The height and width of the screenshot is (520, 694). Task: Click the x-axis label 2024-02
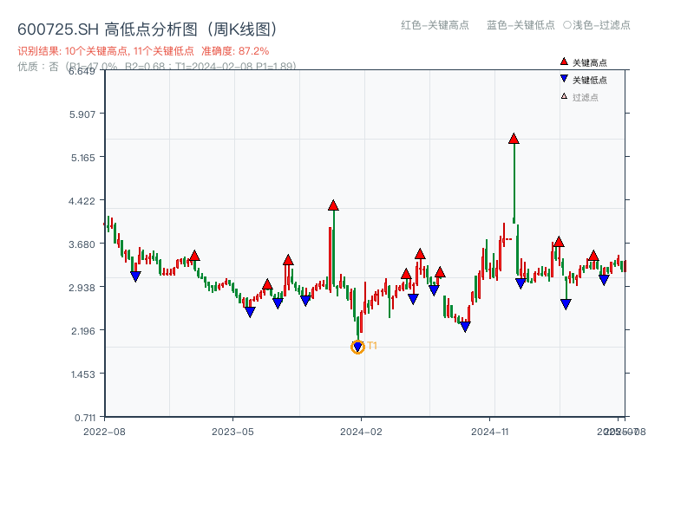(x=361, y=432)
